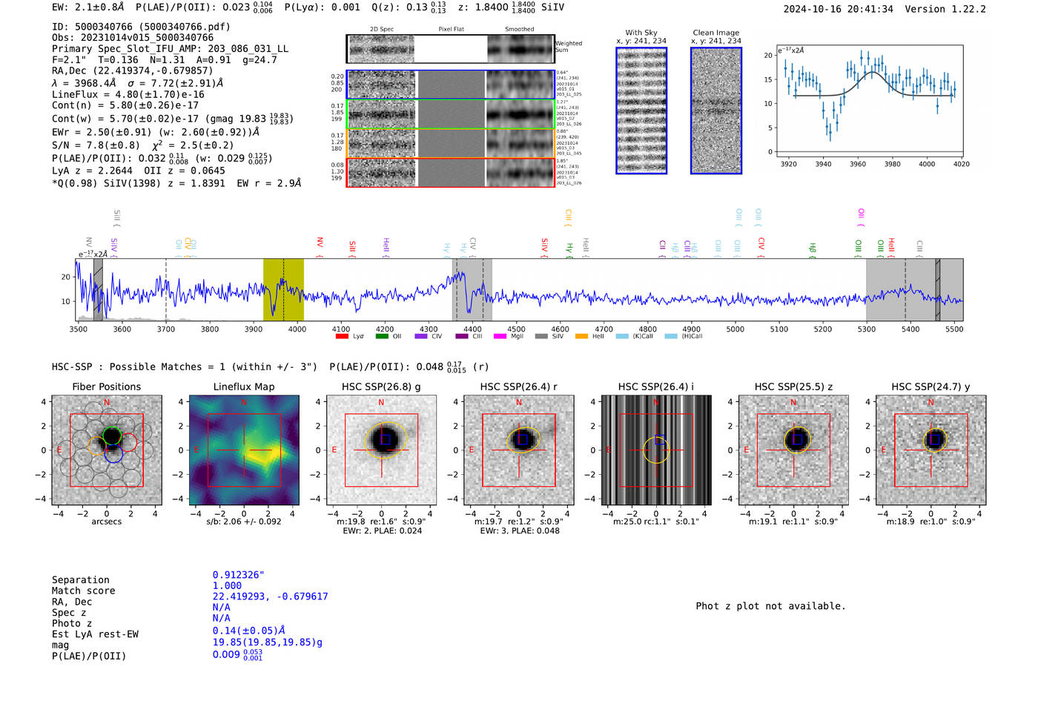
Task: Click the dashed vertical line near 3700
Action: 166,289
